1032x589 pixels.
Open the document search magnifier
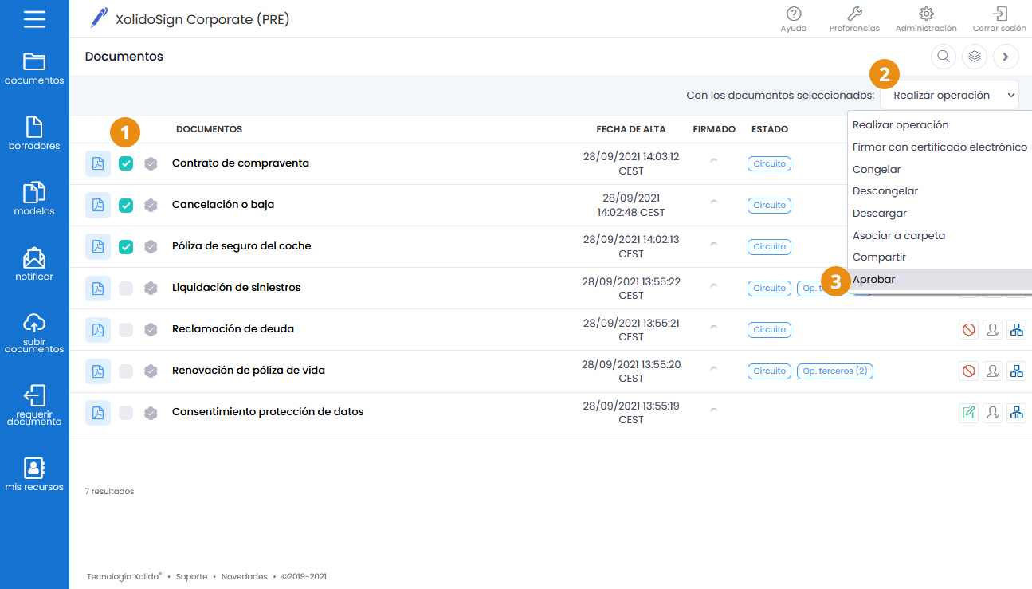coord(944,57)
